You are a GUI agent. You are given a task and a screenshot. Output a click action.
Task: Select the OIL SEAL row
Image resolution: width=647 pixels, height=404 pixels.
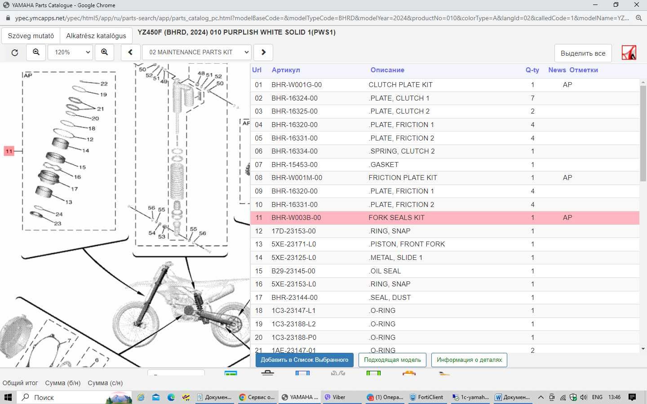point(445,271)
